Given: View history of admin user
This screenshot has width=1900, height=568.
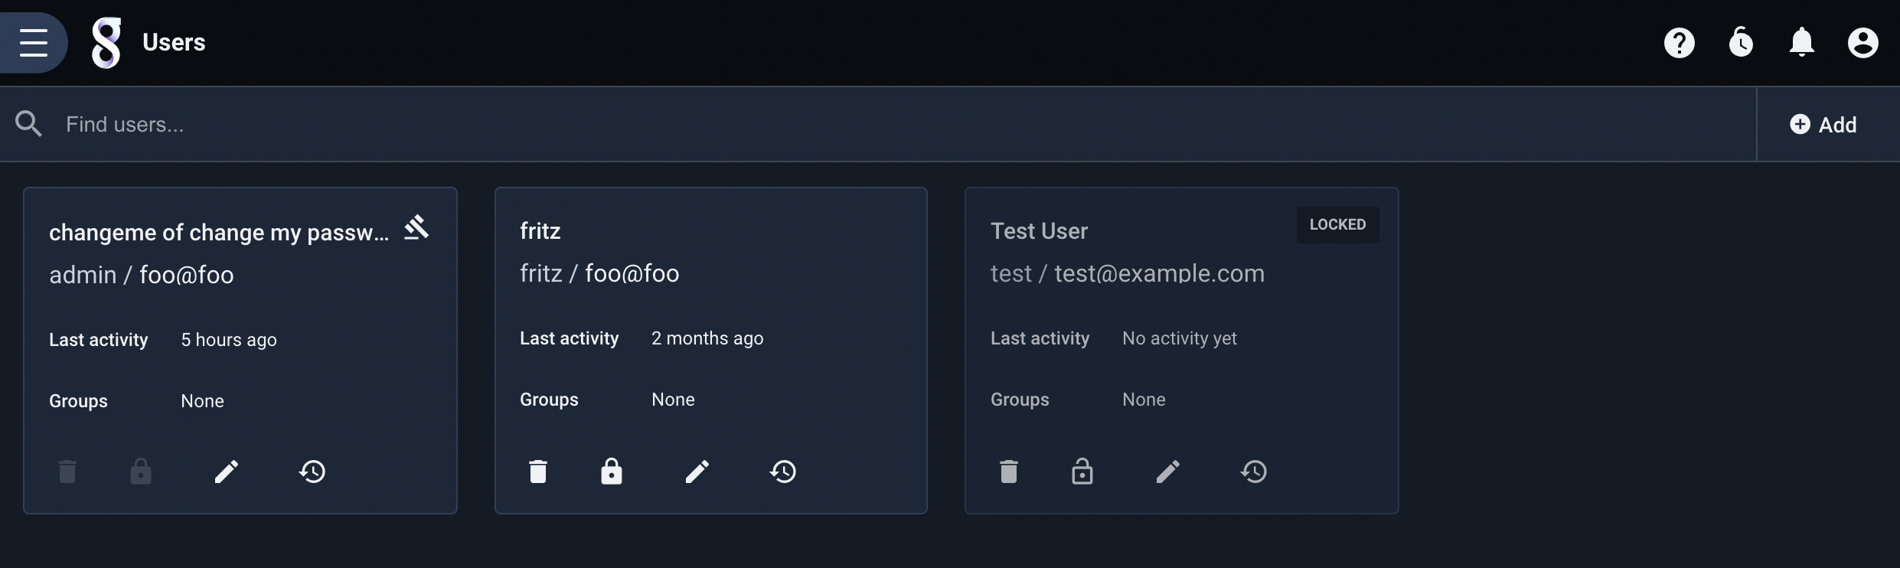Looking at the screenshot, I should pyautogui.click(x=312, y=472).
